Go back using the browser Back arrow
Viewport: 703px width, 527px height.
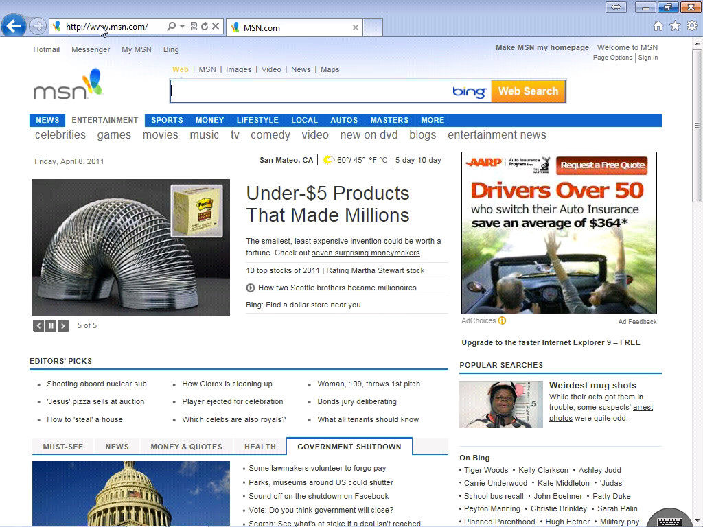(14, 26)
